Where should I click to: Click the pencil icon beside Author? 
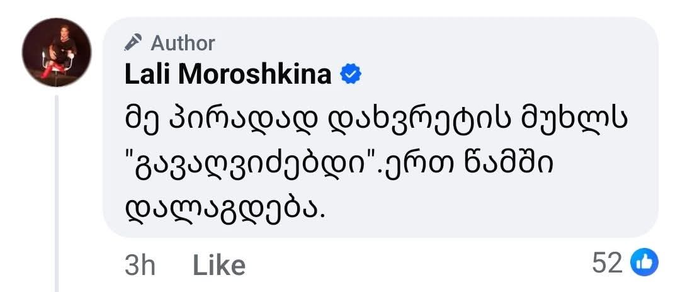[x=133, y=42]
